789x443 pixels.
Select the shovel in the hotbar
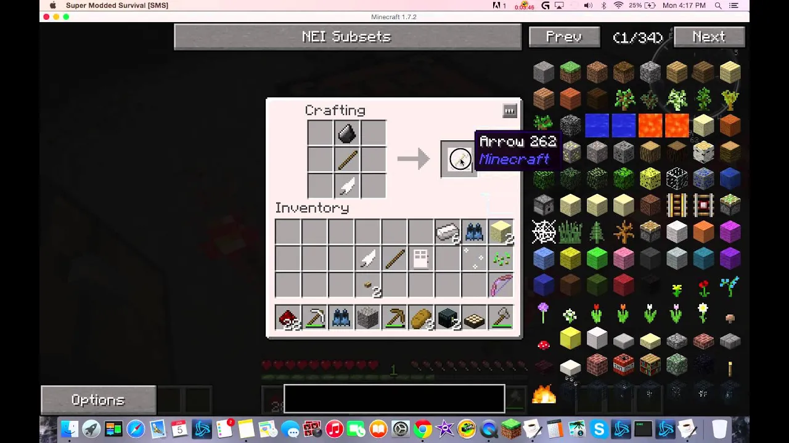[x=501, y=318]
